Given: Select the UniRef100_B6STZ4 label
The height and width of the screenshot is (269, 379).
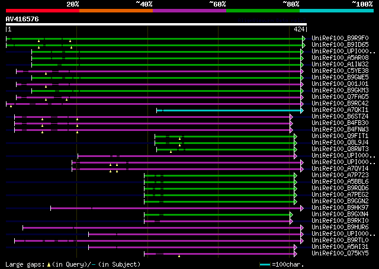Looking at the screenshot, I should pos(340,117).
